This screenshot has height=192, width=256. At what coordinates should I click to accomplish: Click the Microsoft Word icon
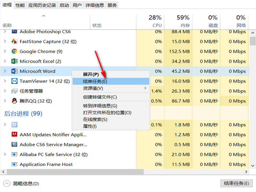(14, 71)
